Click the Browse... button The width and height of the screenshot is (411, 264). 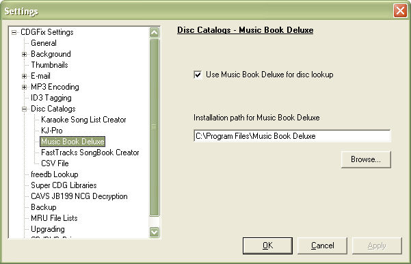[366, 159]
